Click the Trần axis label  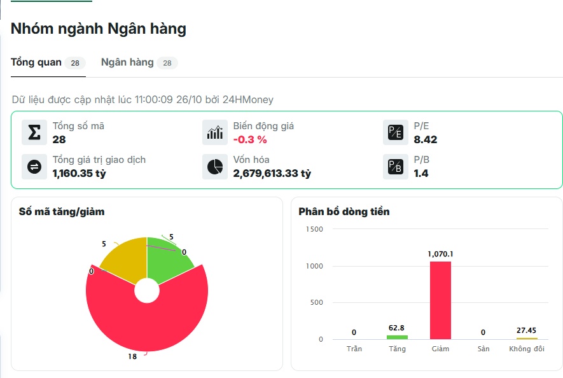[x=354, y=349]
